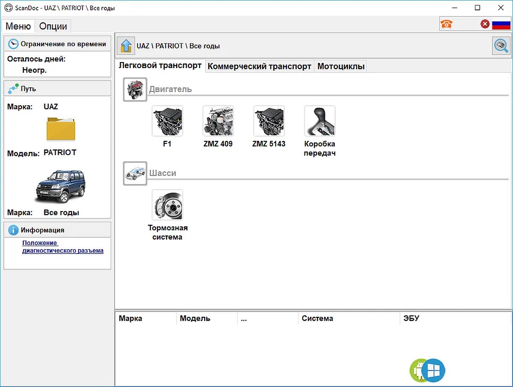
Task: Click the red X disconnect icon
Action: pos(485,24)
